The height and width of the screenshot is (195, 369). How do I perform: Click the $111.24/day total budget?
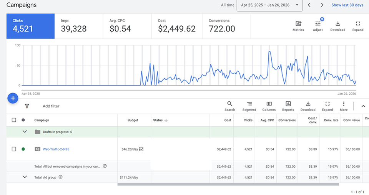(129, 177)
